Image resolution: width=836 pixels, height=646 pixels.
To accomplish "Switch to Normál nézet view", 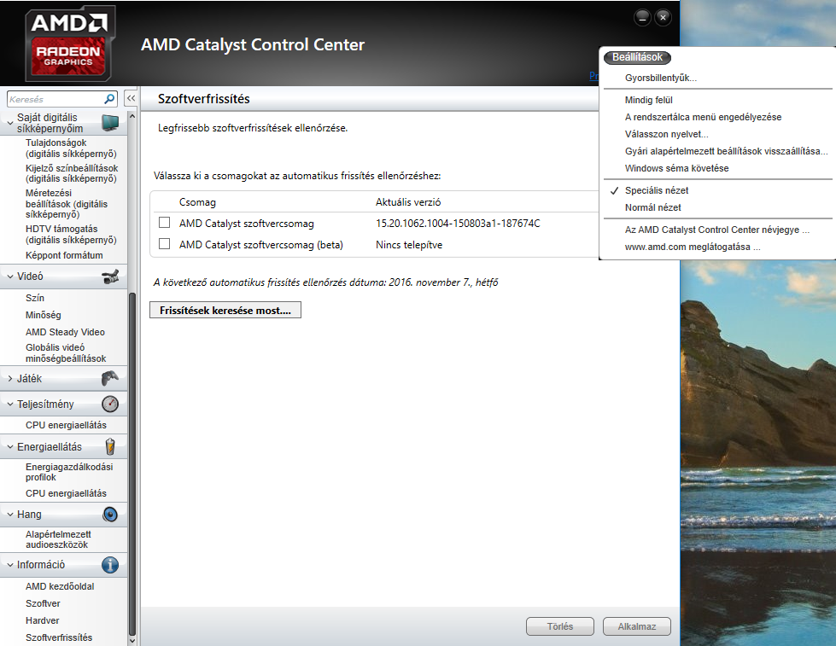I will point(652,207).
